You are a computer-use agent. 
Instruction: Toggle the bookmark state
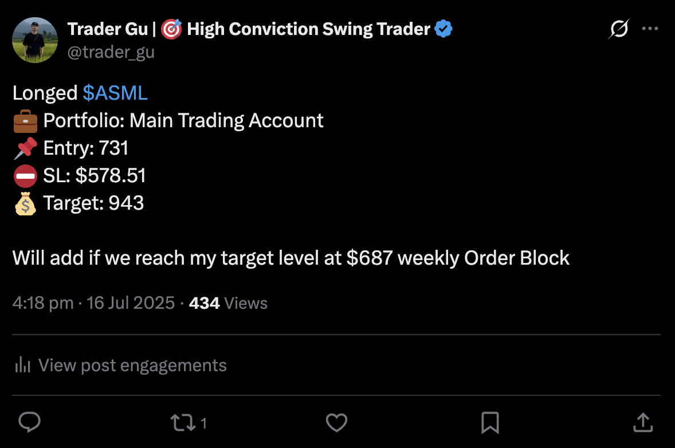click(x=489, y=422)
